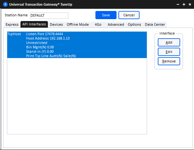Open the 4Go tab
The image size is (194, 150).
point(98,24)
